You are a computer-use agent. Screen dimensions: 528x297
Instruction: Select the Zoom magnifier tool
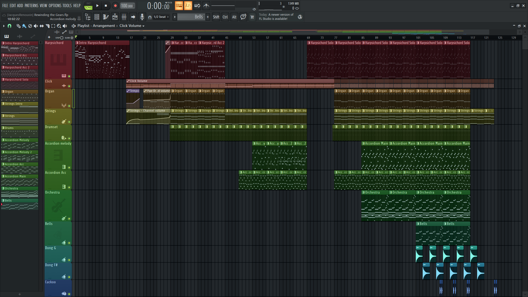tap(59, 26)
